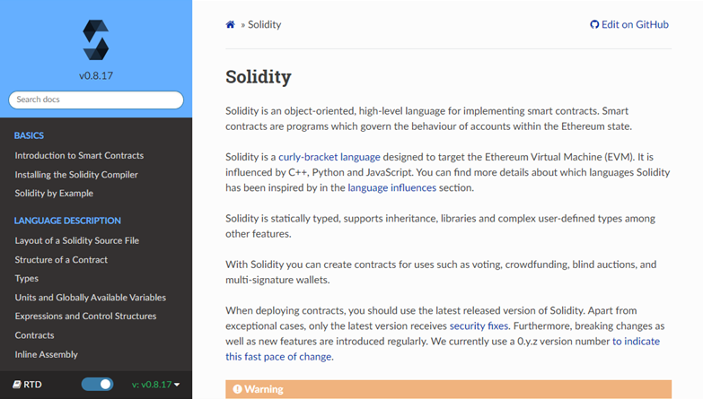Click the Warning exclamation icon
The height and width of the screenshot is (399, 703).
click(238, 389)
